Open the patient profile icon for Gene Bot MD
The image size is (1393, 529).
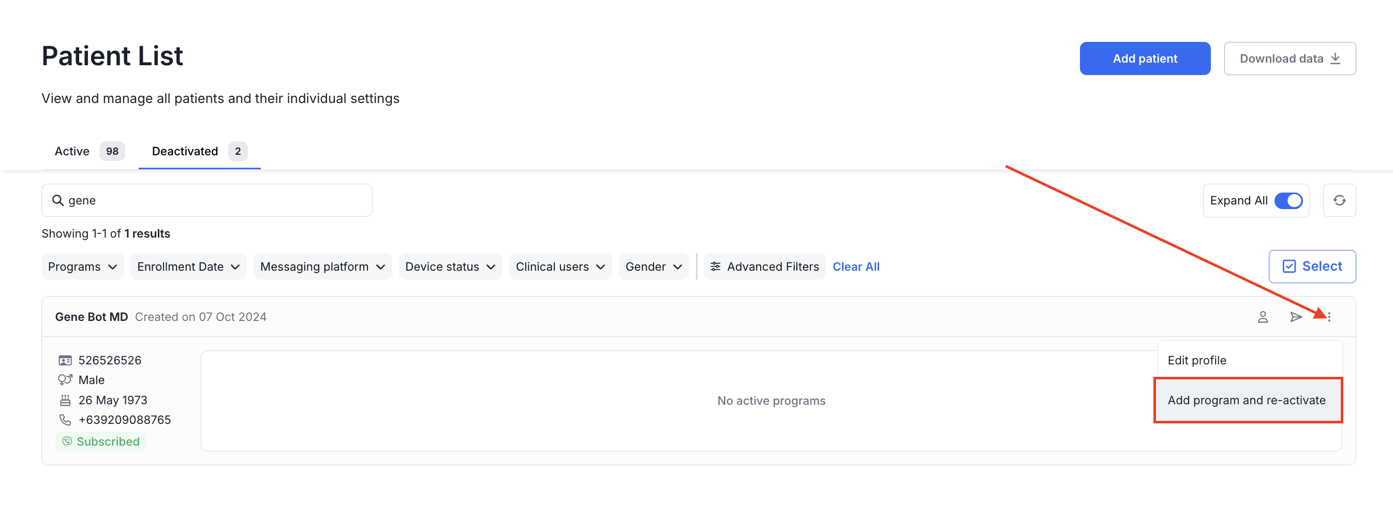1263,316
